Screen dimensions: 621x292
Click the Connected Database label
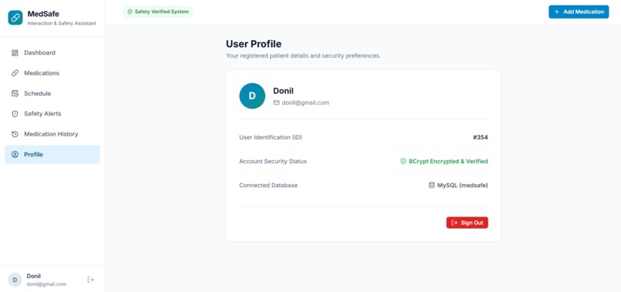point(269,185)
